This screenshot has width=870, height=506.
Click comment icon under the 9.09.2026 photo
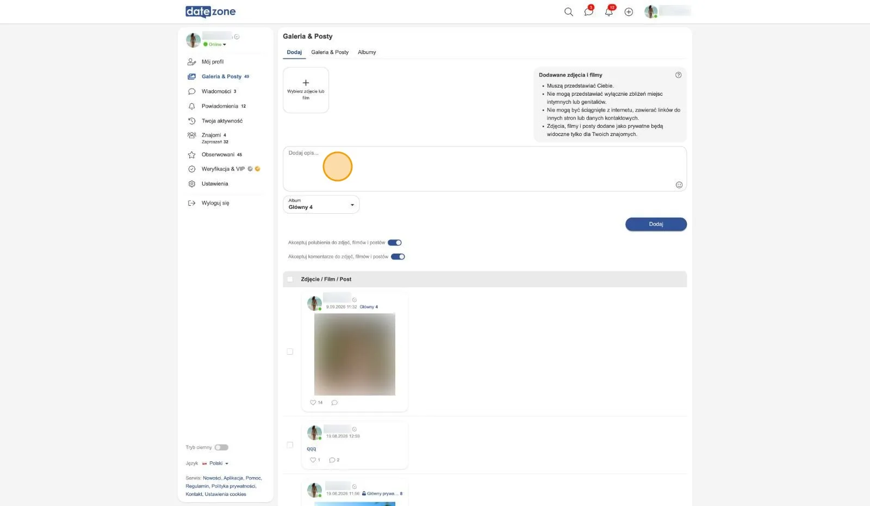(x=334, y=403)
